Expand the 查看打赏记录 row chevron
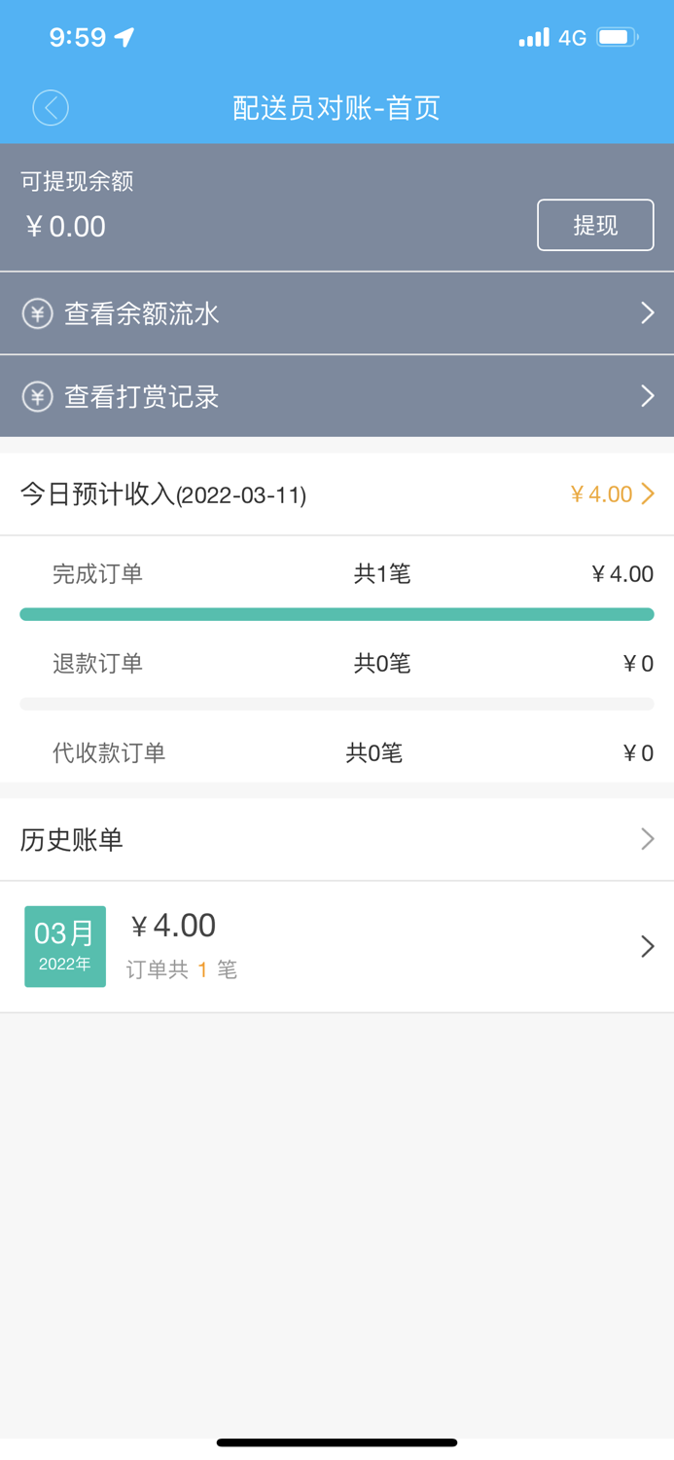This screenshot has width=674, height=1460. tap(647, 396)
